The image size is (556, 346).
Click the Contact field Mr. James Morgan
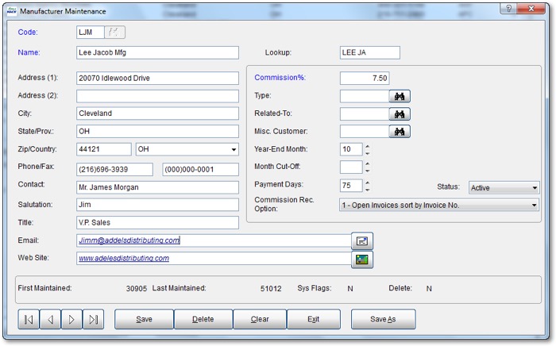click(x=157, y=187)
